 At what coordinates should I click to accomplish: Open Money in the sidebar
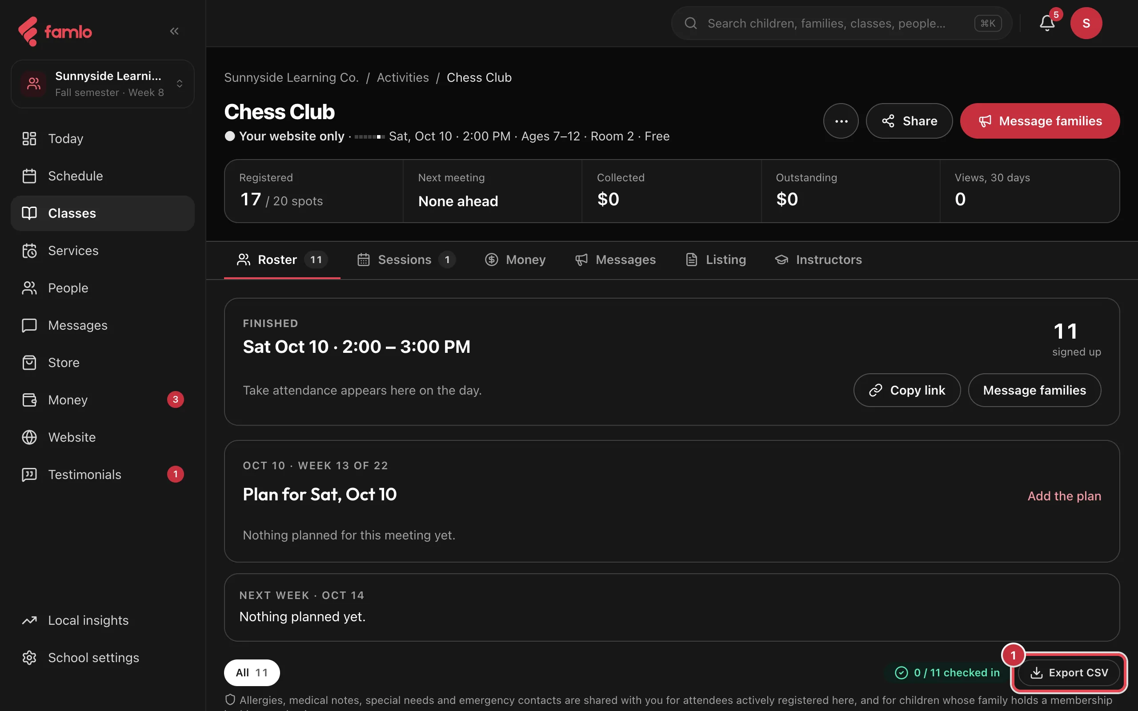pos(103,399)
